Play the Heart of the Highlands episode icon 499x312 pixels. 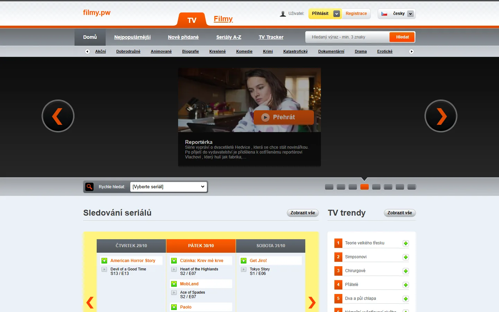tap(174, 269)
